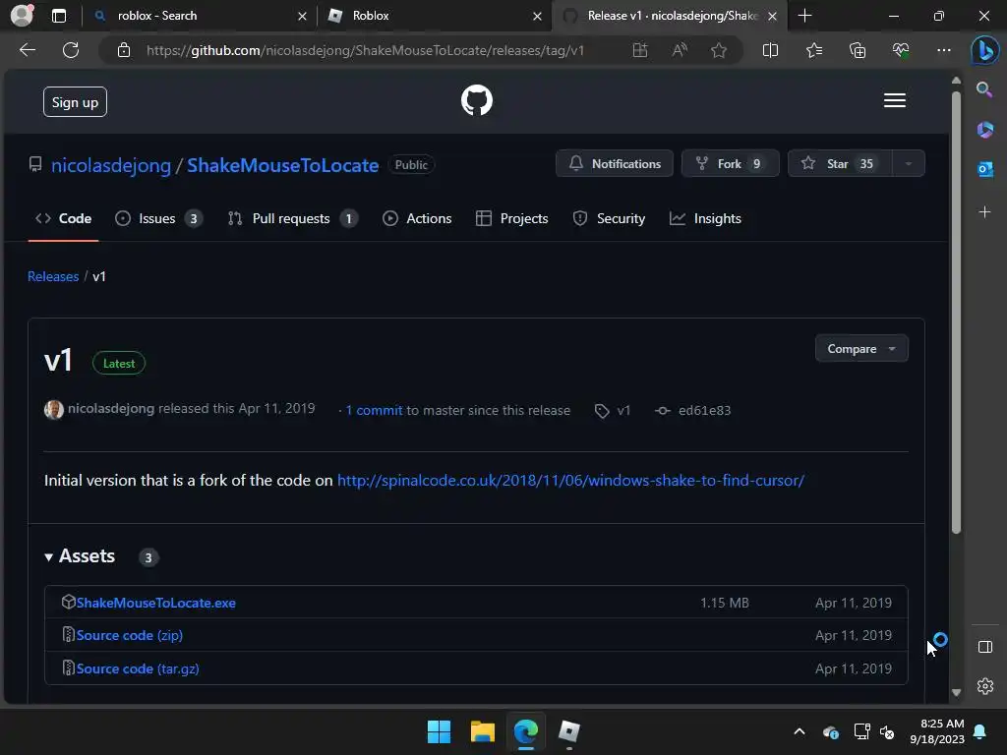
Task: Click the zip file icon beside Source code (zip)
Action: [x=68, y=634]
